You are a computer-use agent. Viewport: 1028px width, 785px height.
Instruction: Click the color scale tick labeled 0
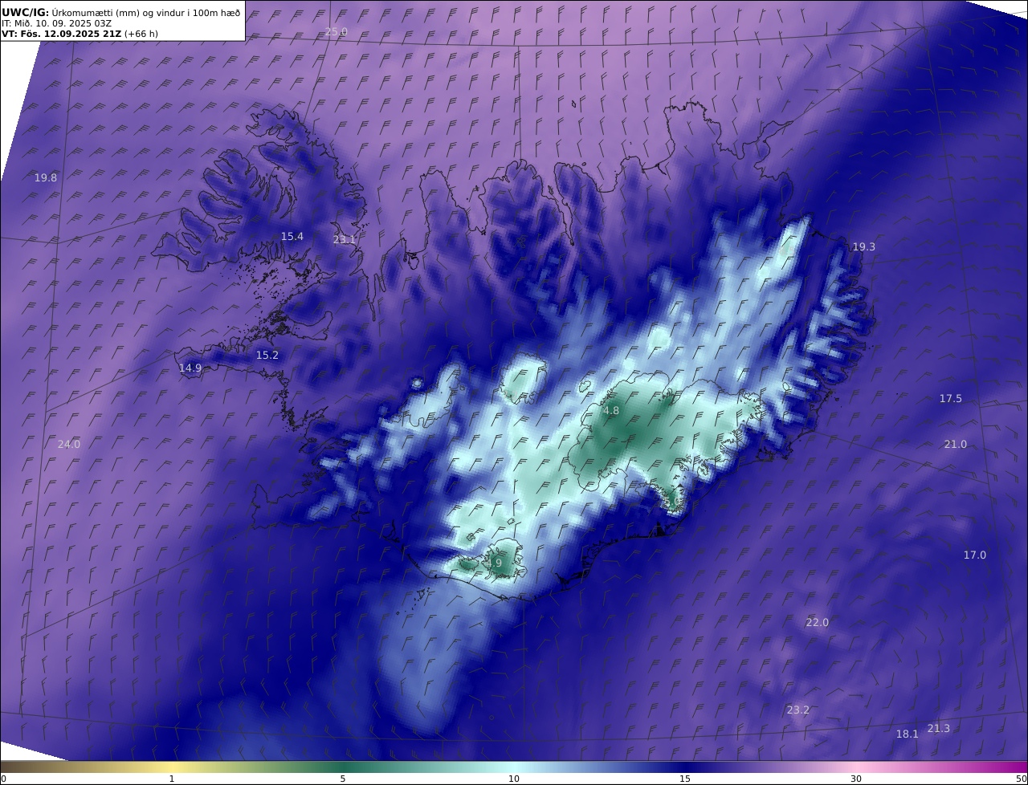pos(3,779)
